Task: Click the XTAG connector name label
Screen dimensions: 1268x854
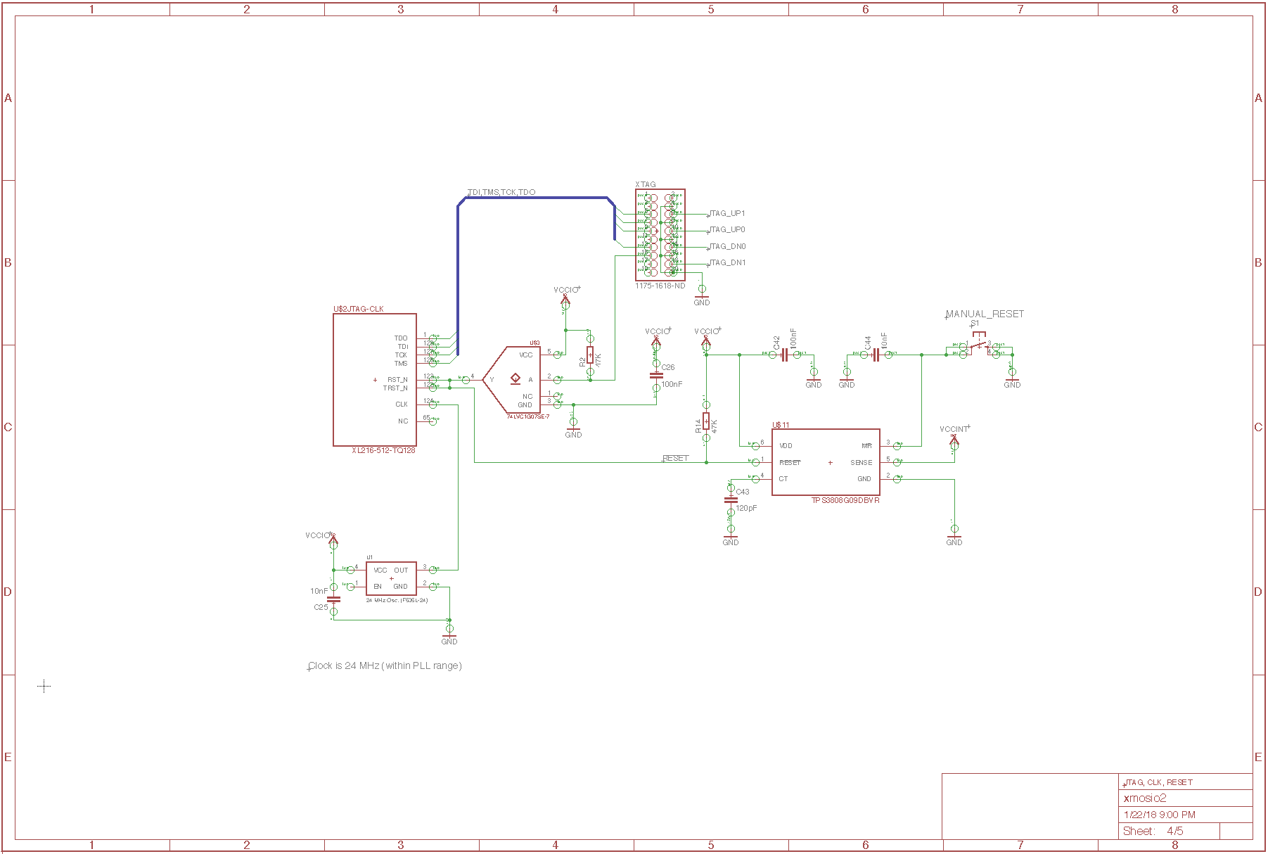Action: click(646, 184)
